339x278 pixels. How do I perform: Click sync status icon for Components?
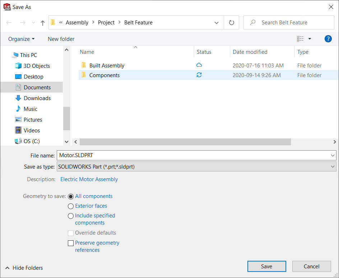pyautogui.click(x=199, y=75)
